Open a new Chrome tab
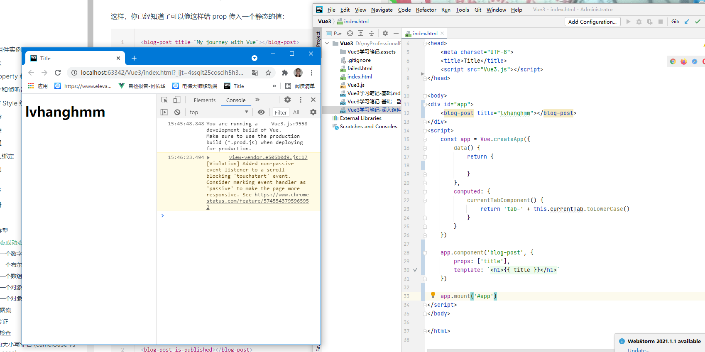This screenshot has width=705, height=352. (x=134, y=58)
